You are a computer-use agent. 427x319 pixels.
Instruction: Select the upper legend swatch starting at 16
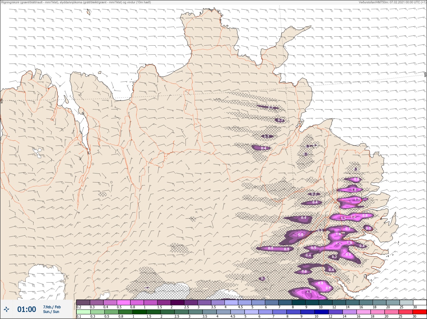[x=366, y=302]
